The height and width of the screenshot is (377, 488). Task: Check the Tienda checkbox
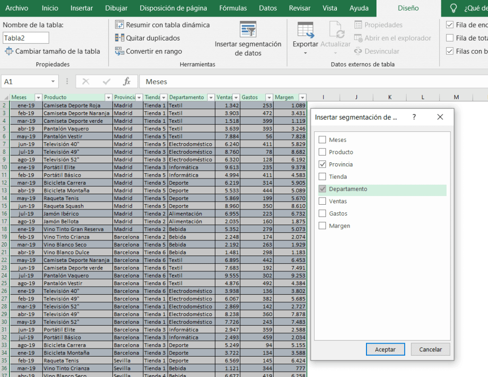[323, 177]
